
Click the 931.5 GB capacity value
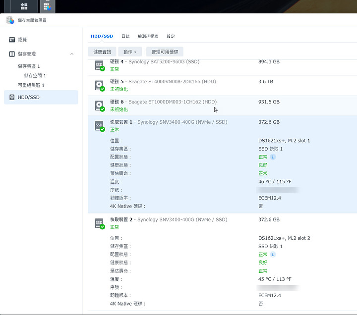[x=269, y=102]
